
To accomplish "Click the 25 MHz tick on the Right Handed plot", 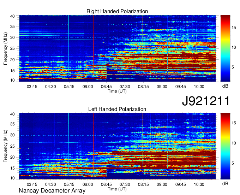I will tap(12, 48).
